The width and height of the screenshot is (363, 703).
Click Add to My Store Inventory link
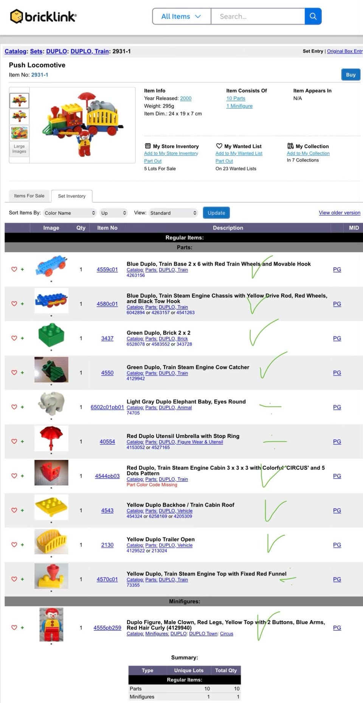pos(171,153)
